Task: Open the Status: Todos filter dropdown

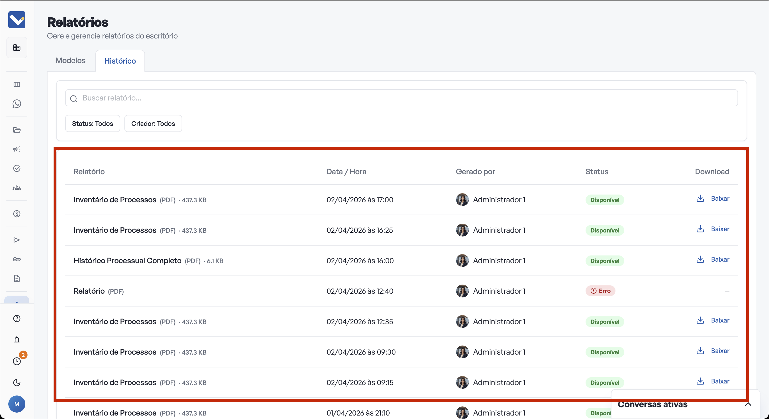Action: point(93,123)
